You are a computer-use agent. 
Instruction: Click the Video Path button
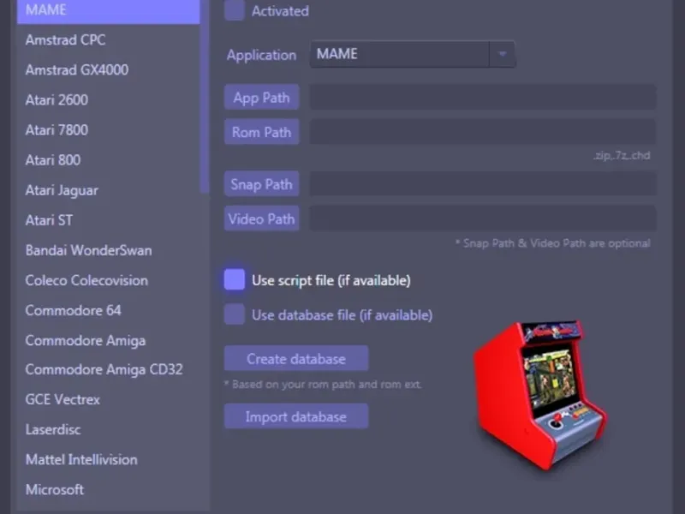coord(262,218)
